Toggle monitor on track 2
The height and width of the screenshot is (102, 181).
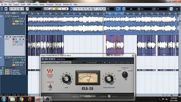point(16,39)
